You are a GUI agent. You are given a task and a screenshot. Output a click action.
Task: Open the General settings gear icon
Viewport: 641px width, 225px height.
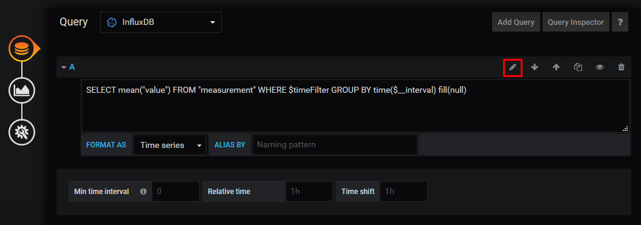[22, 132]
